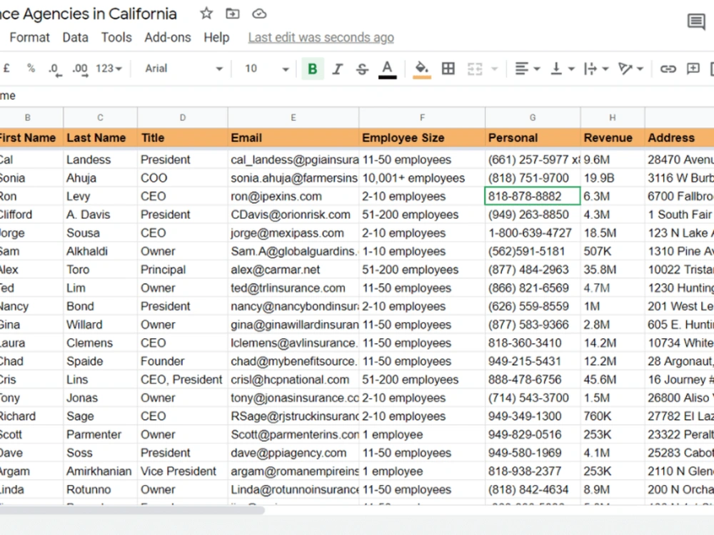Format as currency pound
Viewport: 714px width, 535px height.
(6, 68)
